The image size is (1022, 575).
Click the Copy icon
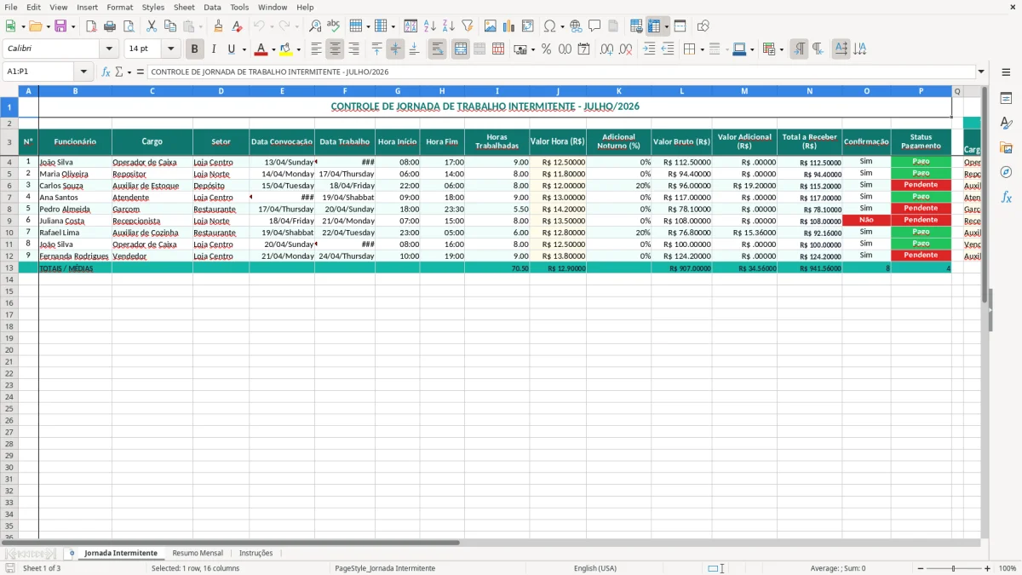pyautogui.click(x=170, y=26)
